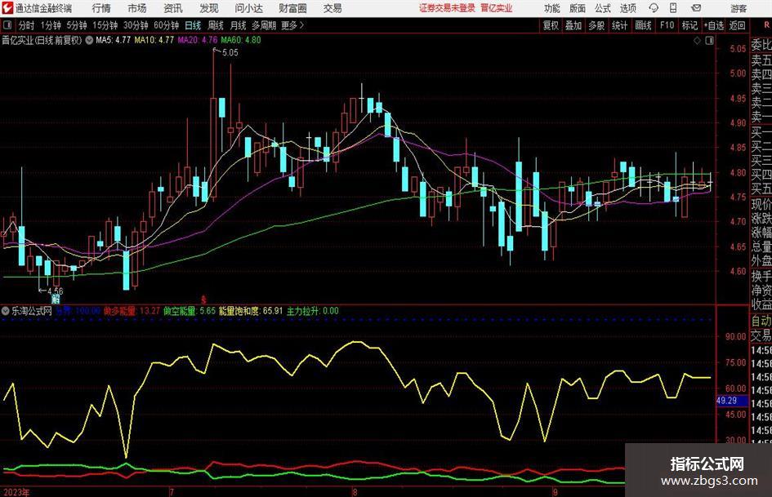The height and width of the screenshot is (497, 772).
Task: Open the 行情 menu
Action: coord(101,8)
